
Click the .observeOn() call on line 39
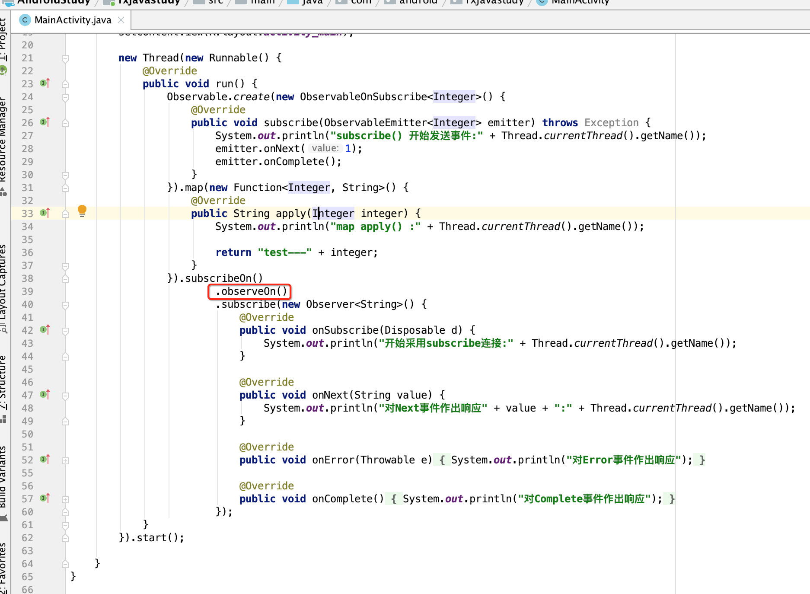pyautogui.click(x=251, y=291)
